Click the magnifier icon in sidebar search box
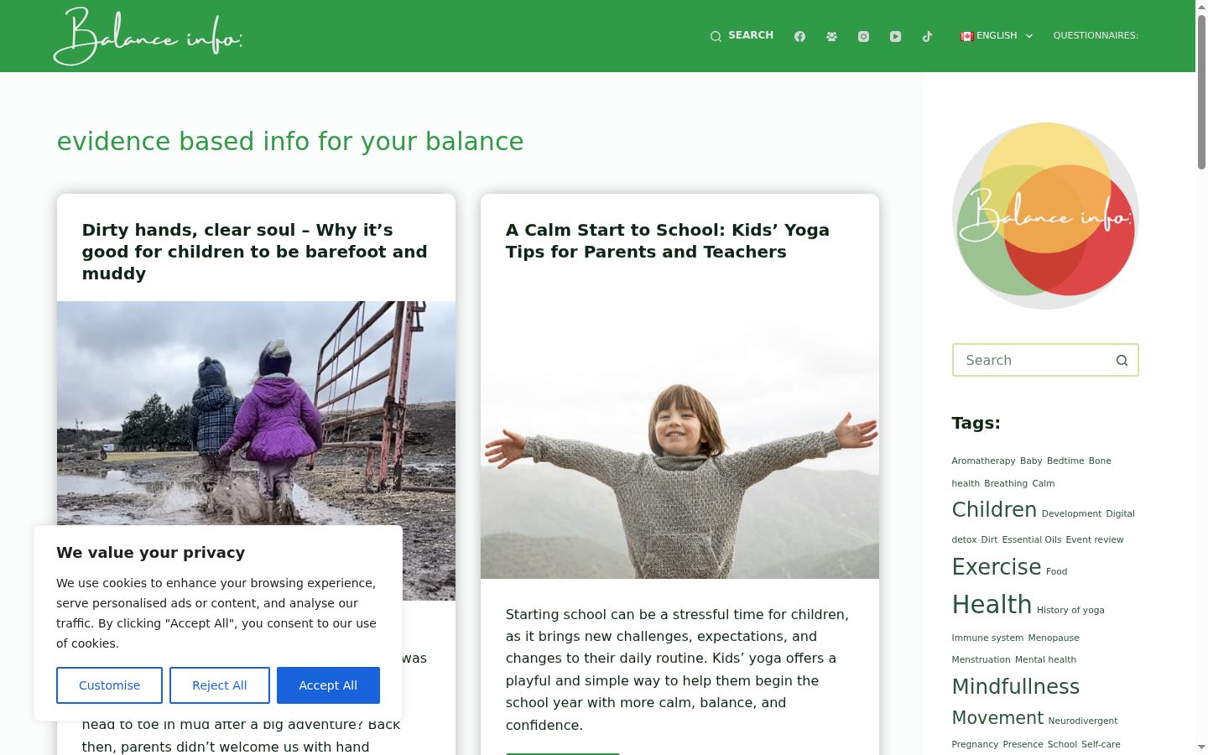 coord(1122,360)
